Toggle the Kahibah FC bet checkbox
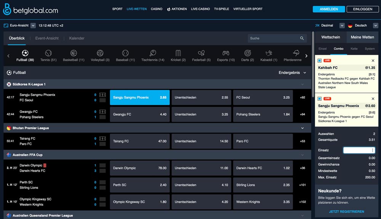The width and height of the screenshot is (381, 219). (x=320, y=61)
